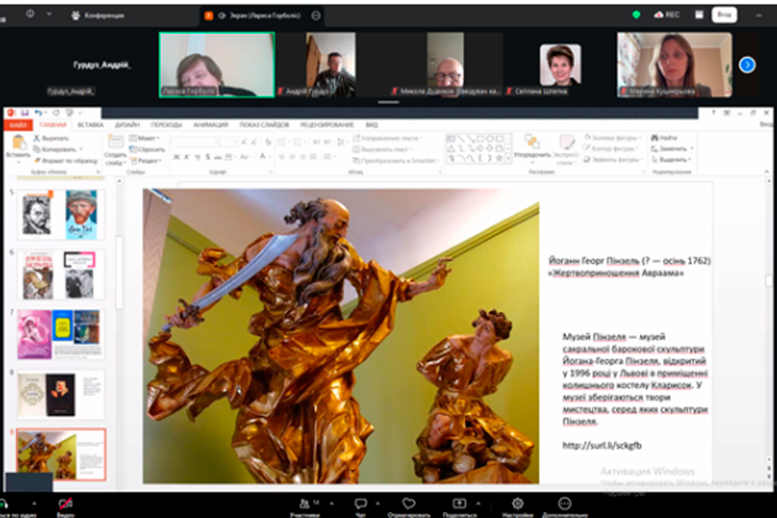This screenshot has height=518, width=777.
Task: Click the blue next participants arrow
Action: point(748,65)
